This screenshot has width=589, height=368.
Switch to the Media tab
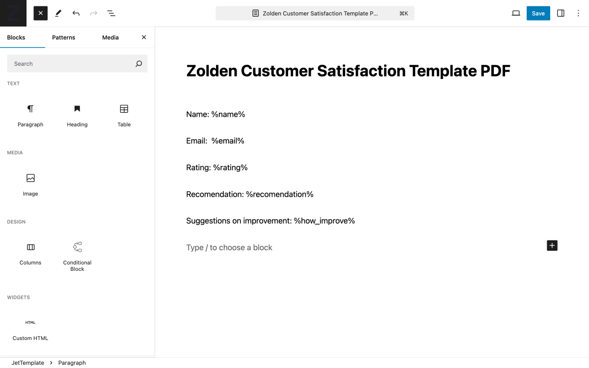point(110,37)
